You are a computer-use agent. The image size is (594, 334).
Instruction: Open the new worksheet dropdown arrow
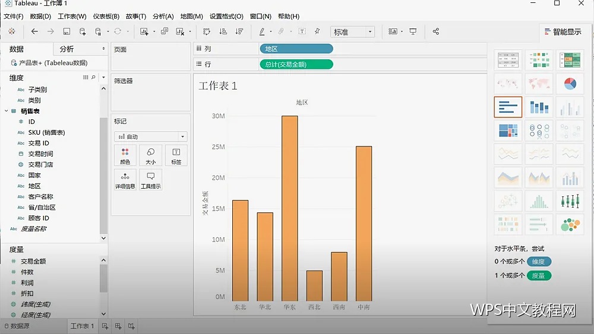point(154,31)
